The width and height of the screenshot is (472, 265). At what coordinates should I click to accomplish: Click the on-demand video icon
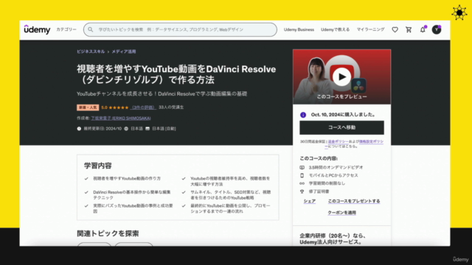point(302,167)
